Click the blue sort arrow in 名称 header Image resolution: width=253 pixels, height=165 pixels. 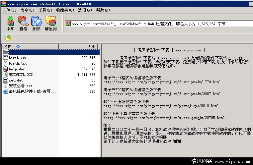pos(18,46)
